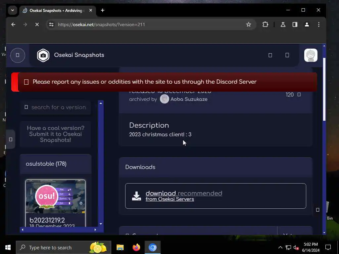Close the Osekai Snapshots tab
339x254 pixels.
coord(91,10)
